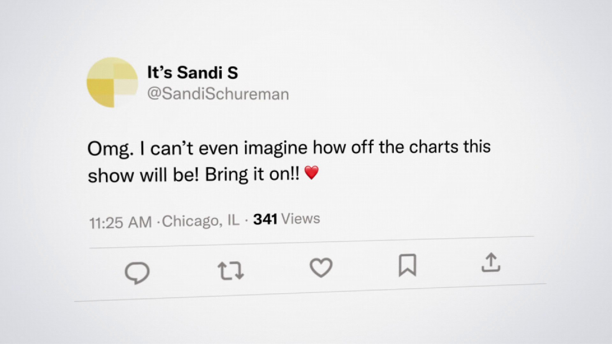Open the share upload icon
The width and height of the screenshot is (612, 344).
tap(491, 263)
